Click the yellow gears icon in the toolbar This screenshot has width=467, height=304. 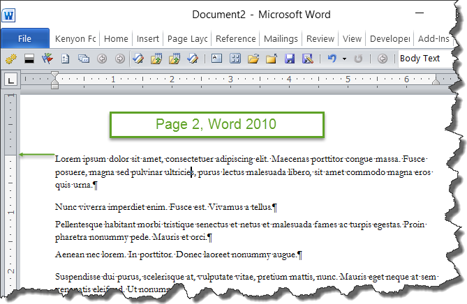[11, 59]
